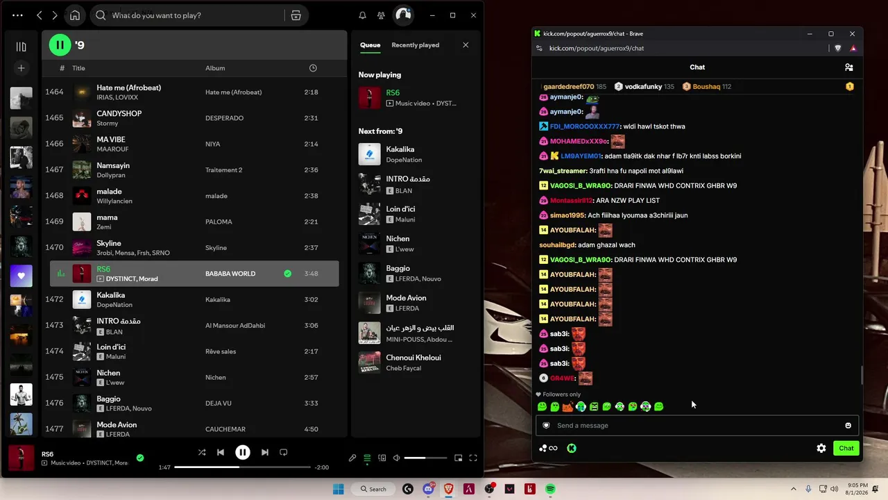The height and width of the screenshot is (500, 888).
Task: Select the track MA VIBE
Action: (x=194, y=144)
